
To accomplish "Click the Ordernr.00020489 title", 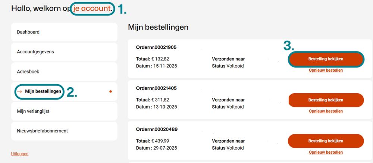I will tap(156, 129).
